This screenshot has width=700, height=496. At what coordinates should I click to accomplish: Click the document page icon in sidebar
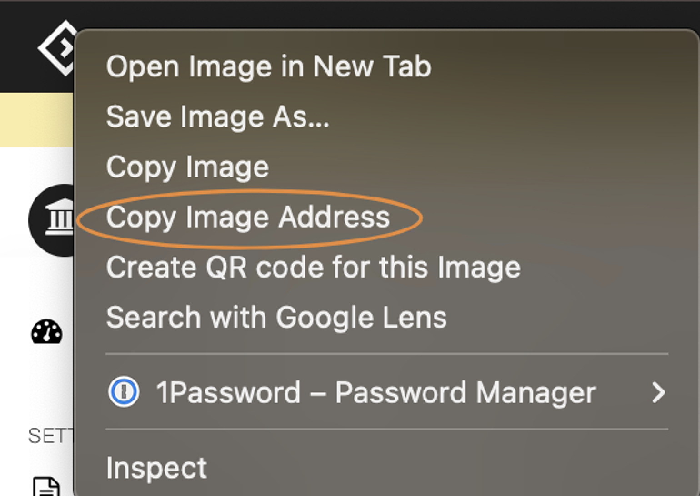point(46,486)
